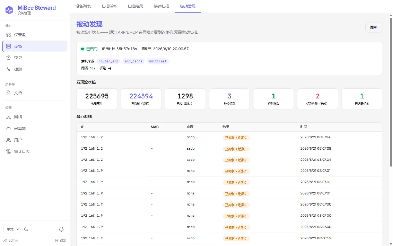Open the 仪表盘 dashboard icon in sidebar
The height and width of the screenshot is (246, 393).
(x=8, y=35)
